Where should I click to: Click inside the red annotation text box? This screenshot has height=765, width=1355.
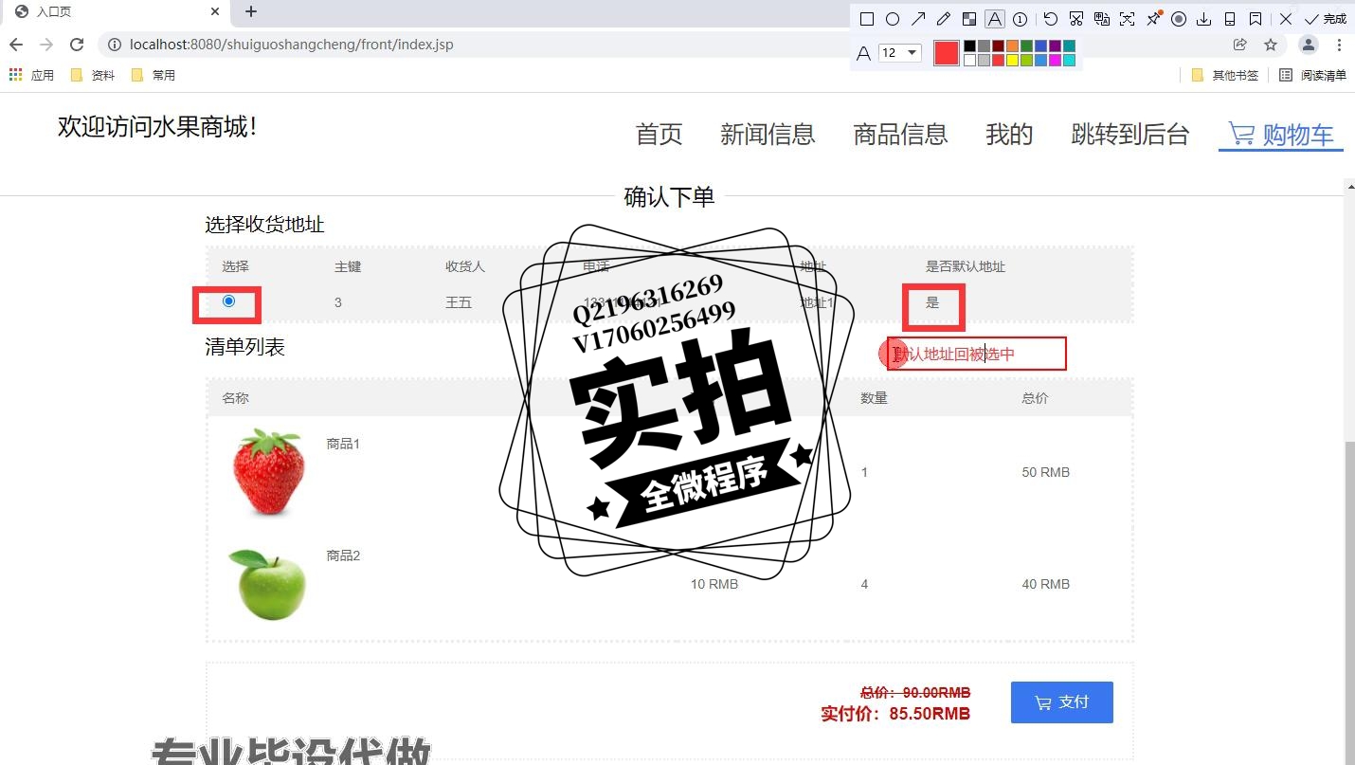(977, 354)
